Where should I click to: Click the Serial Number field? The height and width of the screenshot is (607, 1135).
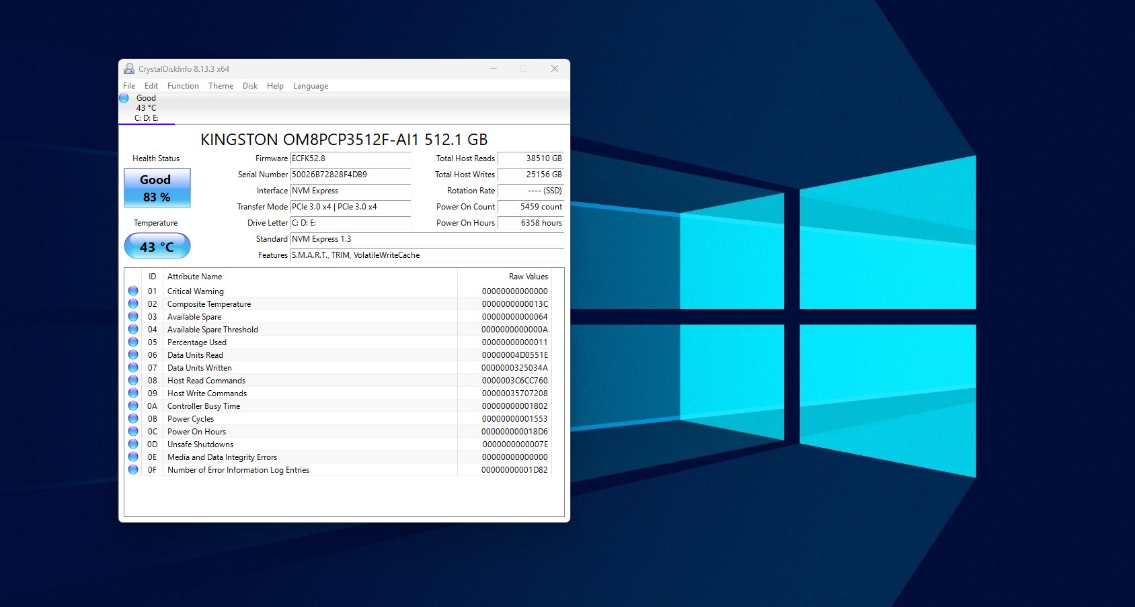pos(350,175)
